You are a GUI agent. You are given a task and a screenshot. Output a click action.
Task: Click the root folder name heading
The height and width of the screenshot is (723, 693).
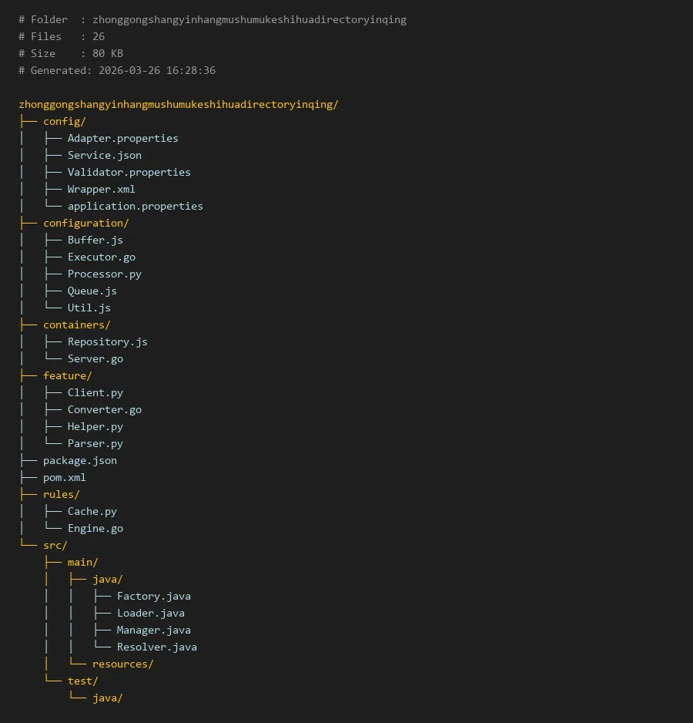pos(178,104)
